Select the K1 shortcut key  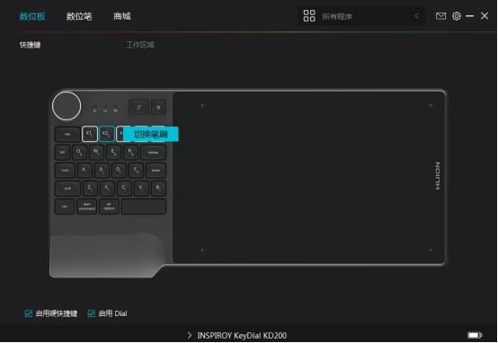(90, 134)
